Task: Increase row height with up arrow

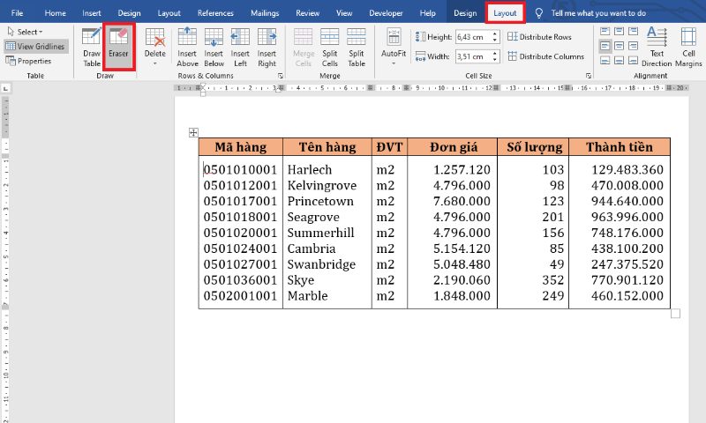Action: [495, 33]
